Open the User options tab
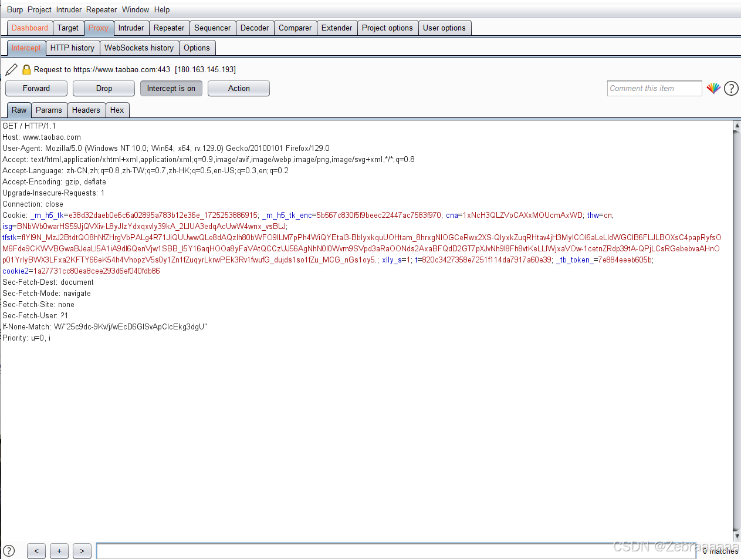Screen dimensions: 741x559 [x=444, y=28]
